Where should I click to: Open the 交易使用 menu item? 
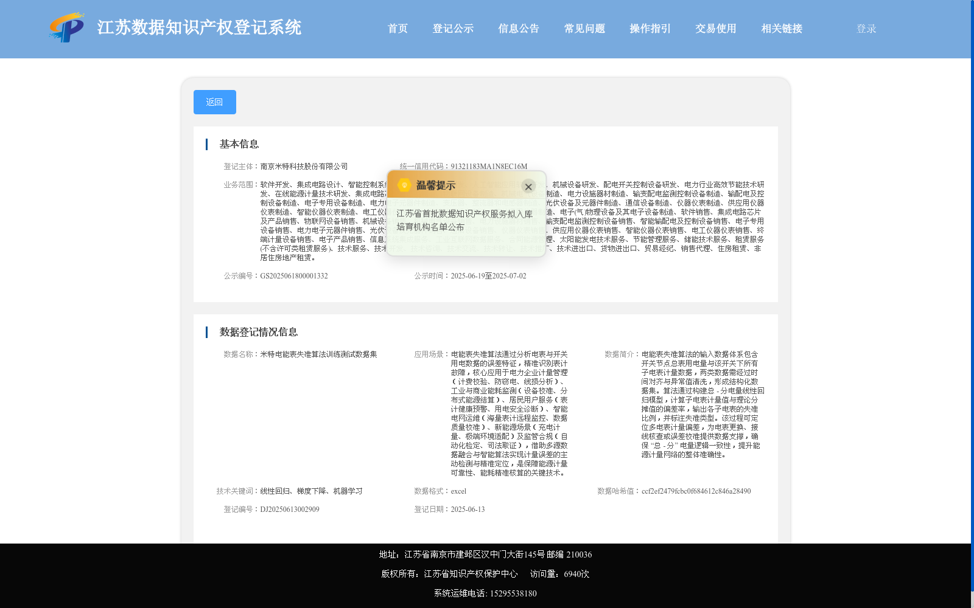coord(716,29)
